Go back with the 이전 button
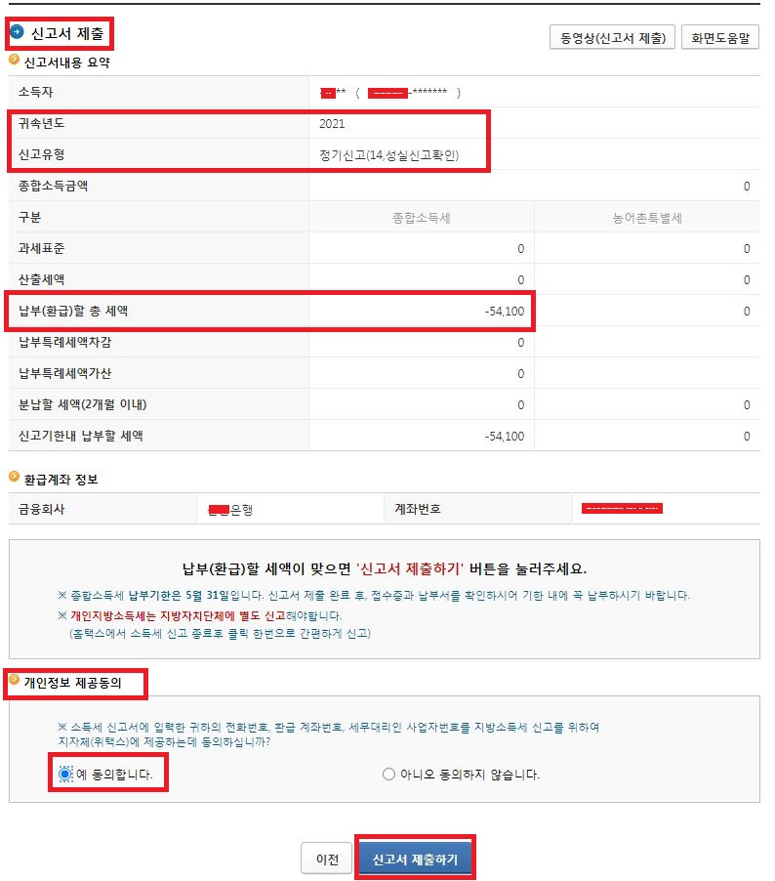Screen dimensions: 775x881 coord(327,859)
